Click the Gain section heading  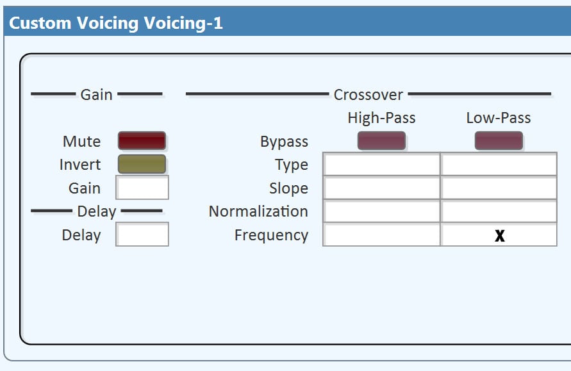point(96,95)
